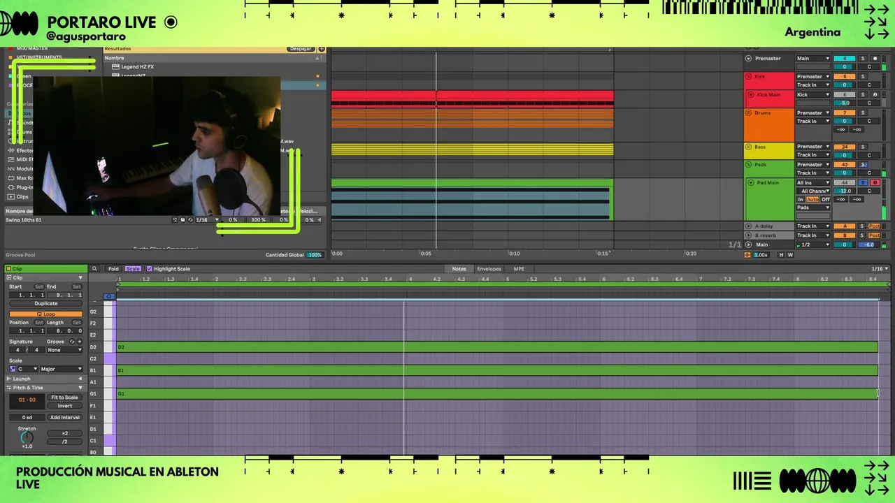The image size is (895, 503).
Task: Solo the Kick group track
Action: 862,77
